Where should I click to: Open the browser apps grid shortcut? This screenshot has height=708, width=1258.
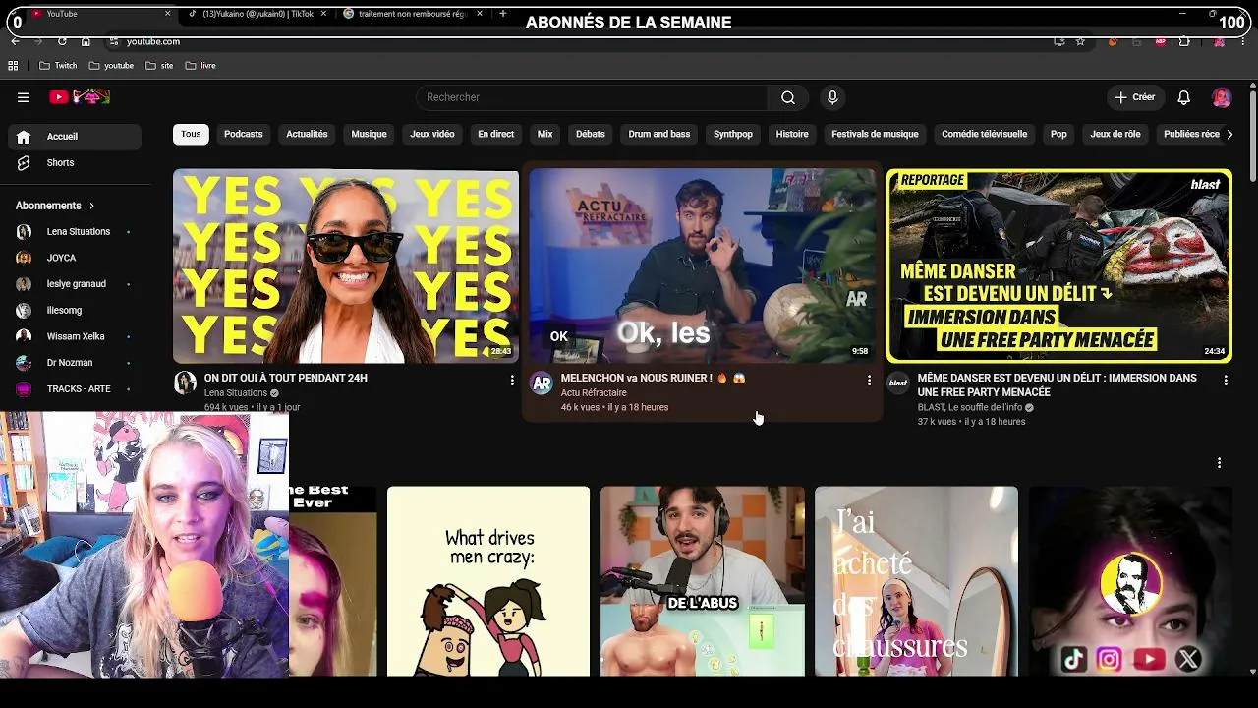[13, 66]
